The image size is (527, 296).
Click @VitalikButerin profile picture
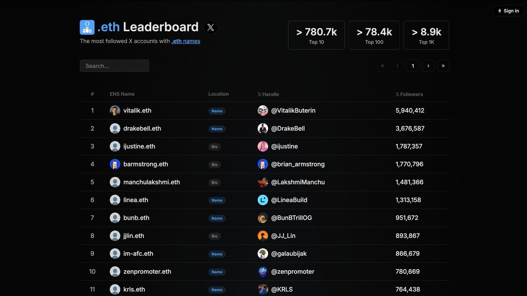[x=263, y=111]
